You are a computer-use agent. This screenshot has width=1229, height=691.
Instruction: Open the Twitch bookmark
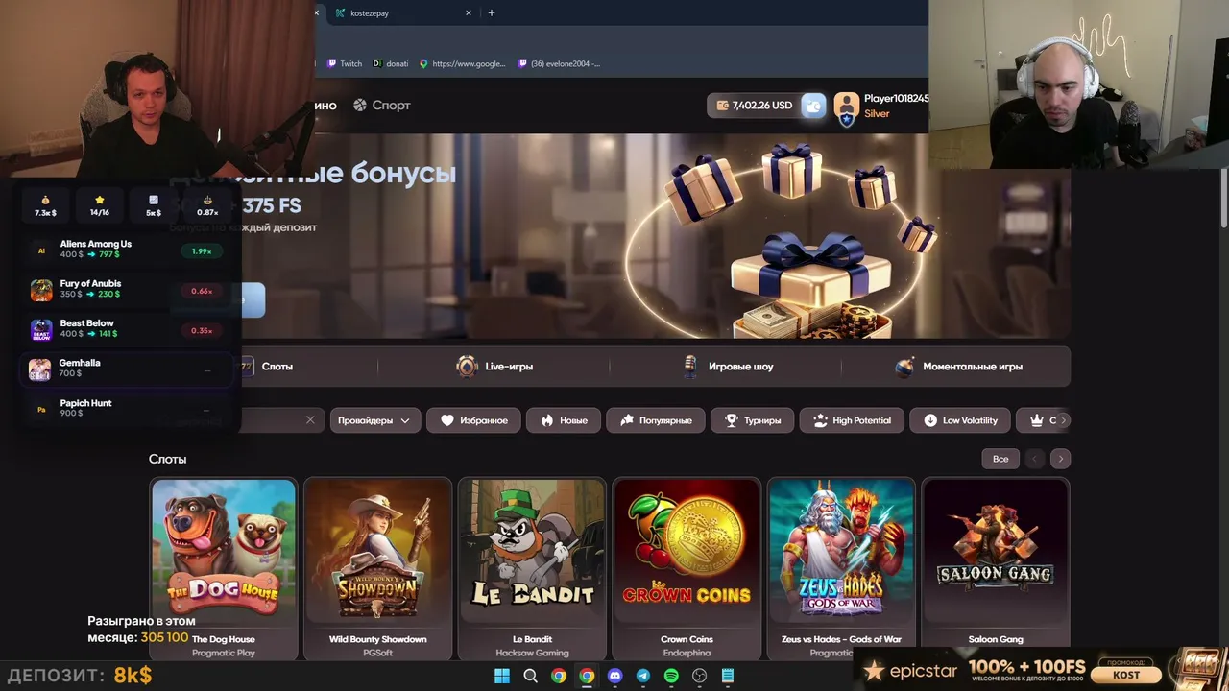[x=345, y=63]
